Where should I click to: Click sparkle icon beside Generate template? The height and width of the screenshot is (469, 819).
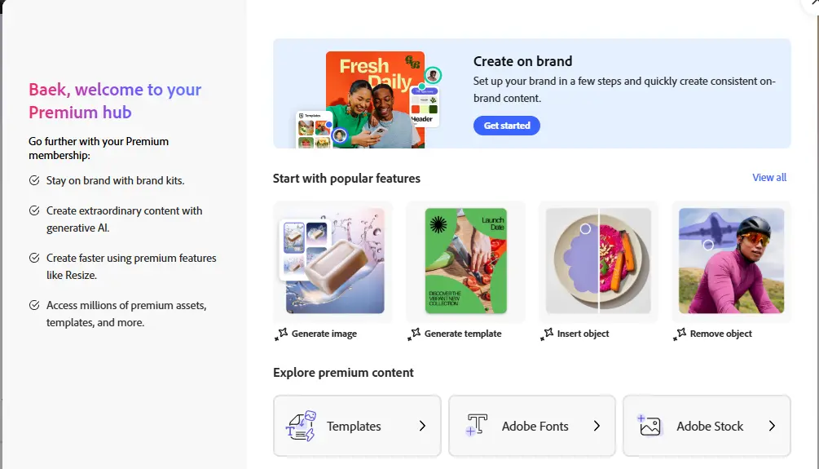tap(414, 334)
